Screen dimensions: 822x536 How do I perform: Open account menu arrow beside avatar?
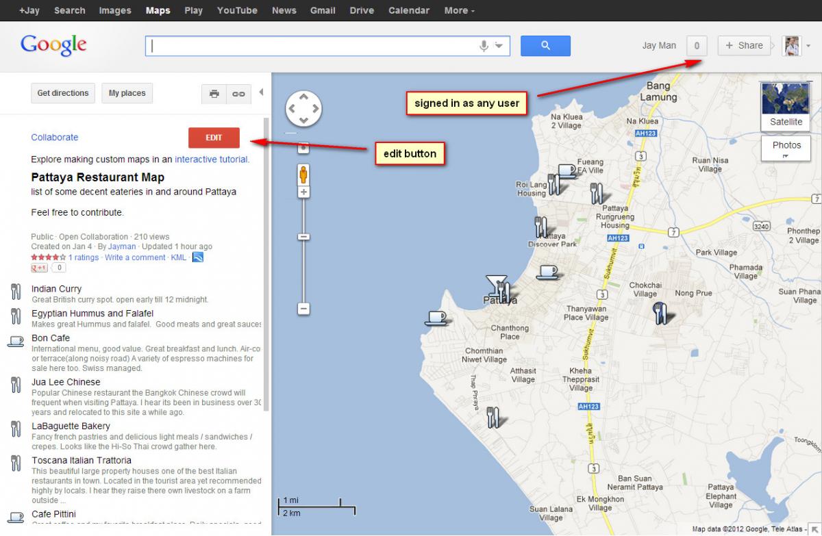(x=808, y=46)
